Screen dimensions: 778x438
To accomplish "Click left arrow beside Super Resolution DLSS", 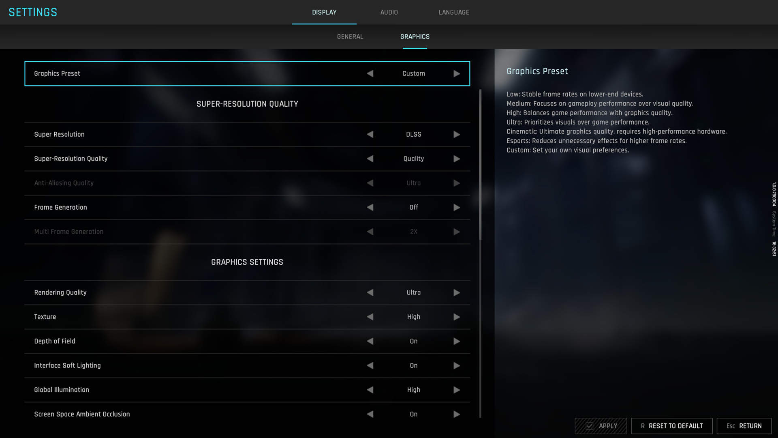I will click(370, 135).
